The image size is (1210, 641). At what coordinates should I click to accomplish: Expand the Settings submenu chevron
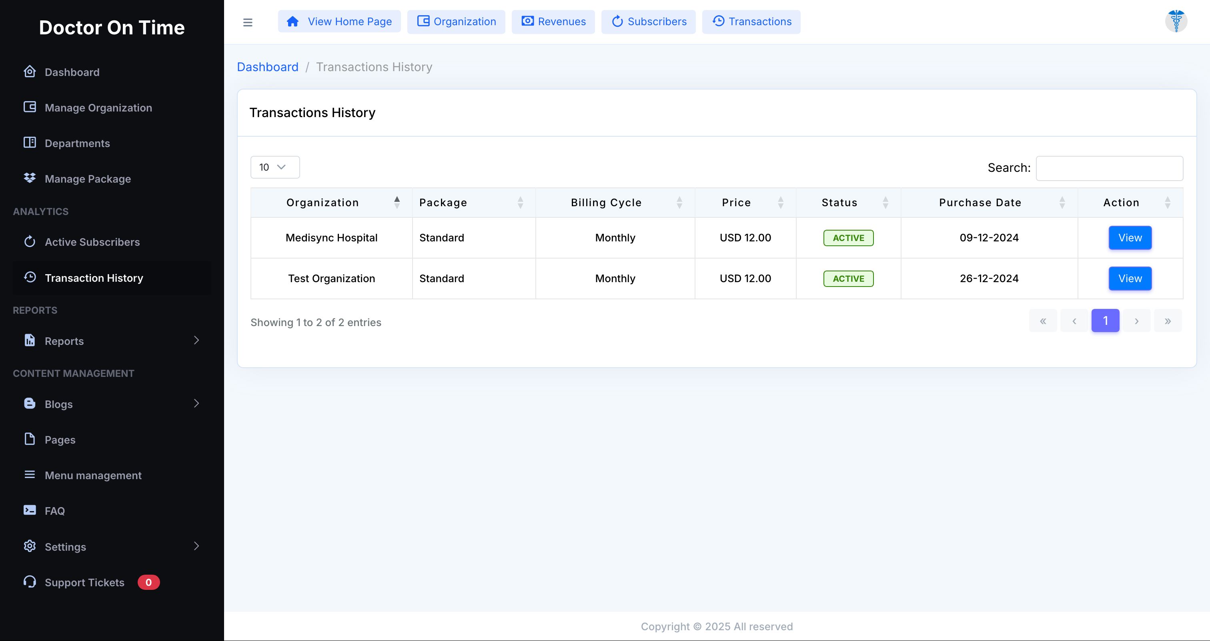point(196,546)
